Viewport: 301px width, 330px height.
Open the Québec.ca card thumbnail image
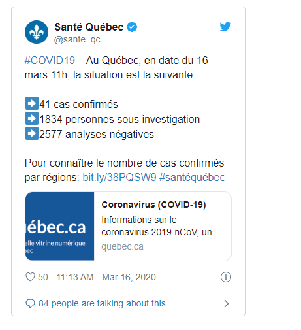tap(59, 226)
